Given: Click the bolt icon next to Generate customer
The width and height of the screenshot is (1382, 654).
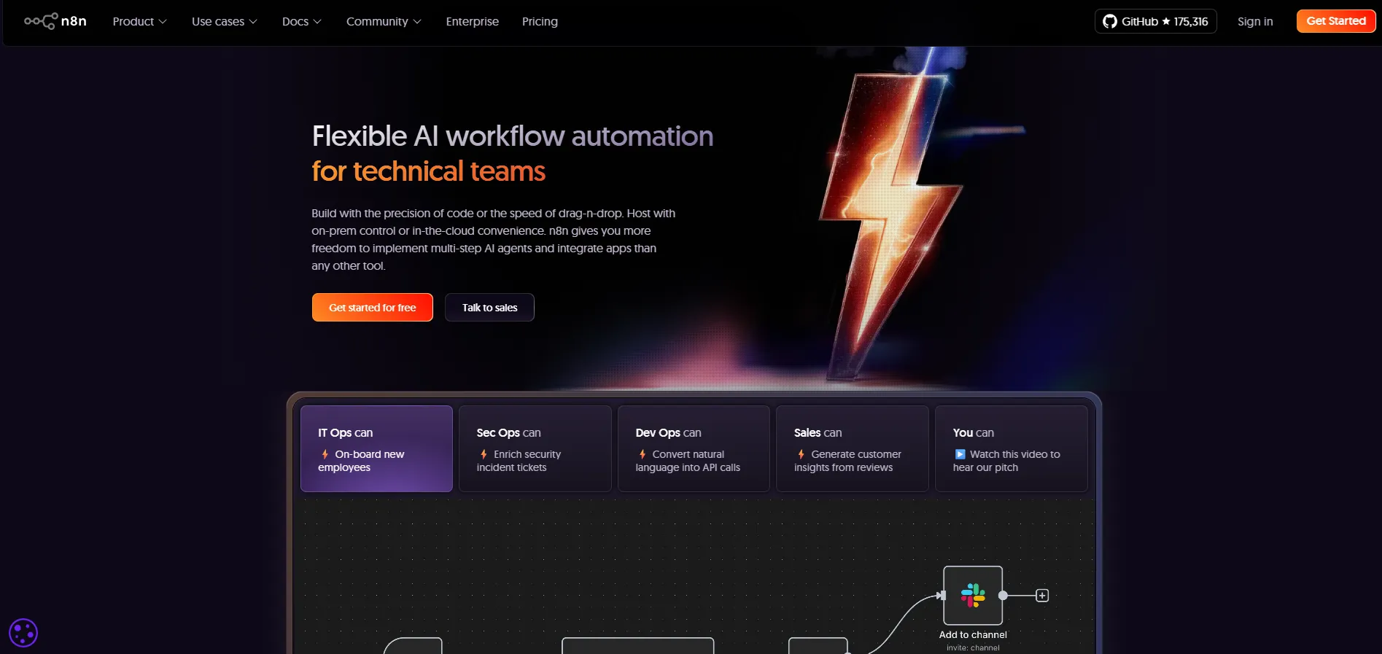Looking at the screenshot, I should [801, 454].
